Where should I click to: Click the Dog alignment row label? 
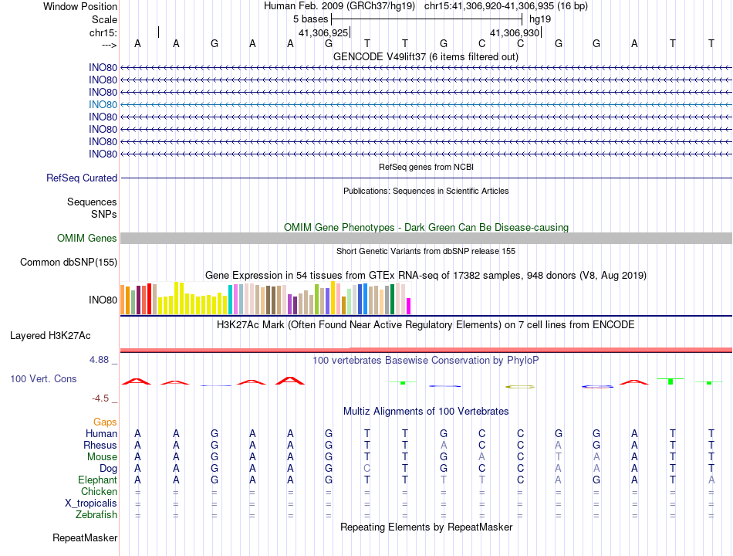tap(109, 469)
